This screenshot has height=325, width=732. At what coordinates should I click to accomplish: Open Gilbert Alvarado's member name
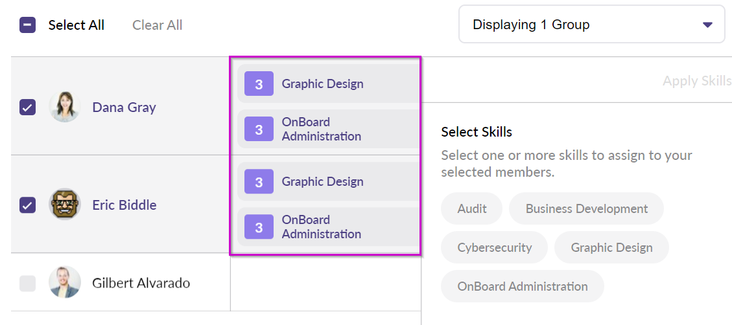[141, 283]
